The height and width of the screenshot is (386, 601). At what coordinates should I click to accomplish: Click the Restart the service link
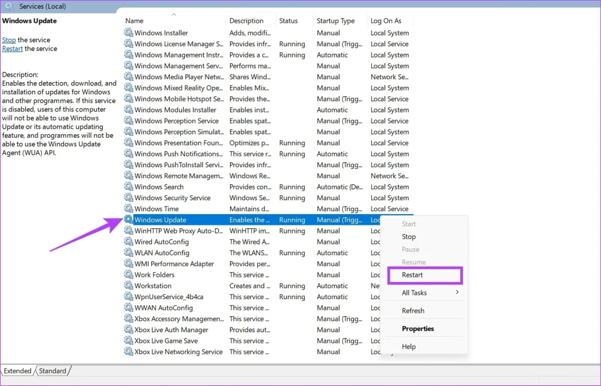click(x=12, y=48)
